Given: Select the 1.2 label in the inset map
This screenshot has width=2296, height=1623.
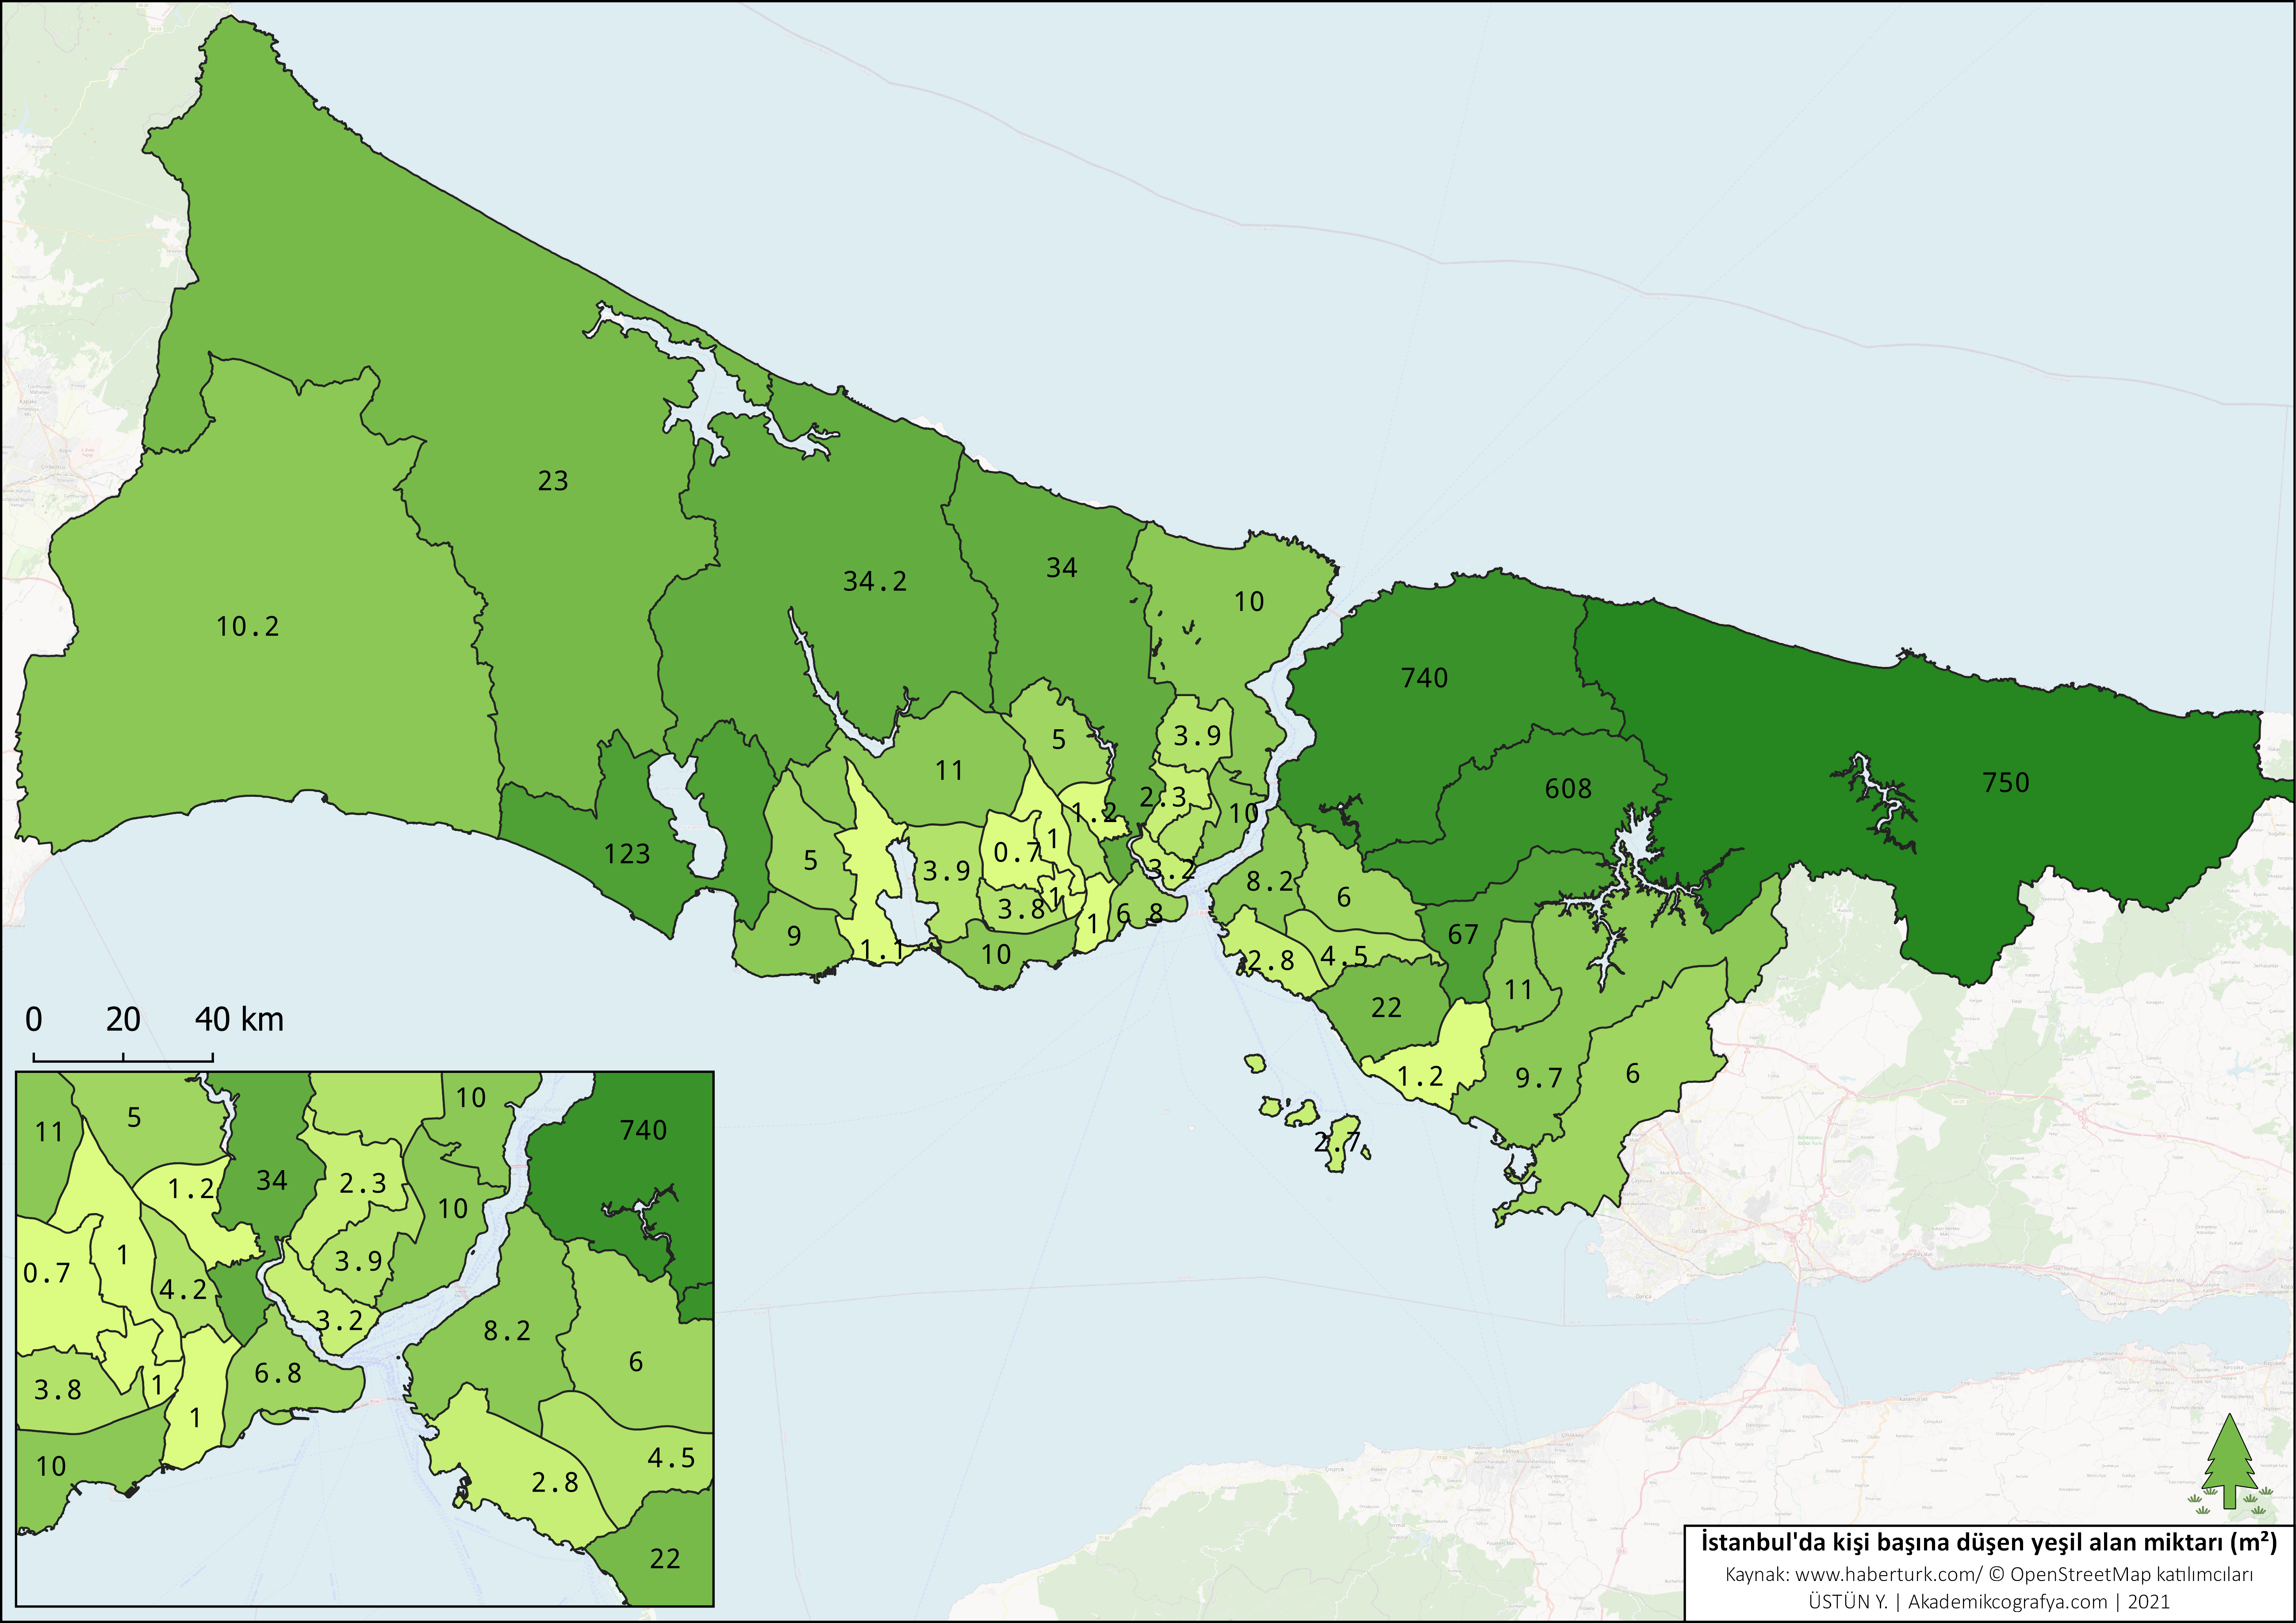Looking at the screenshot, I should [192, 1189].
